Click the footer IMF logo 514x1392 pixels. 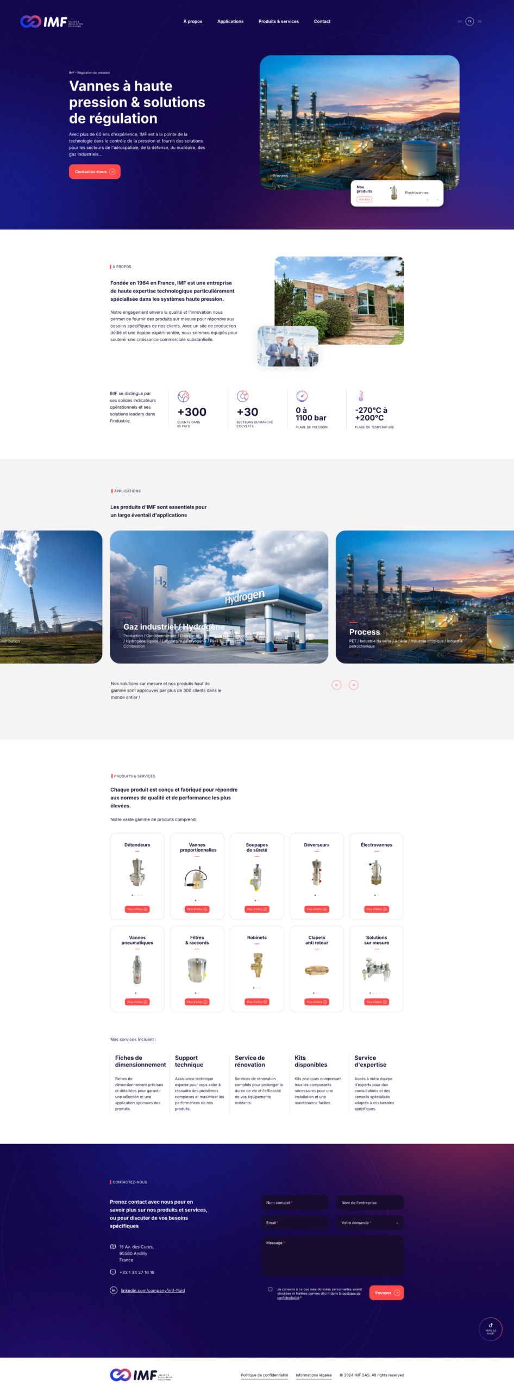tap(141, 1375)
